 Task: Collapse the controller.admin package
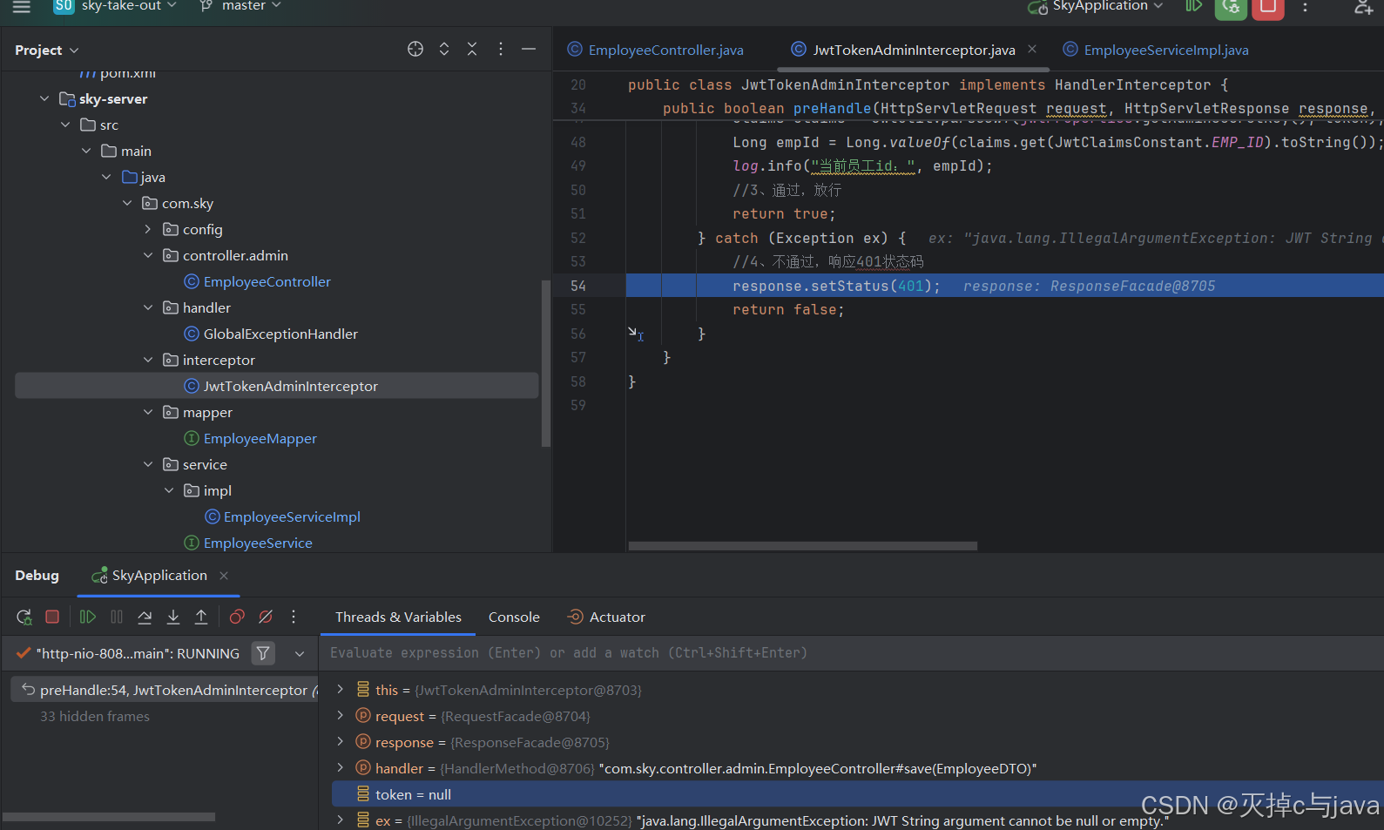point(148,255)
